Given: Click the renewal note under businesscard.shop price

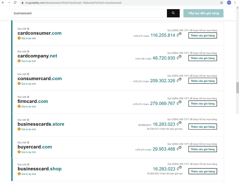Looking at the screenshot, I should click(x=165, y=173).
